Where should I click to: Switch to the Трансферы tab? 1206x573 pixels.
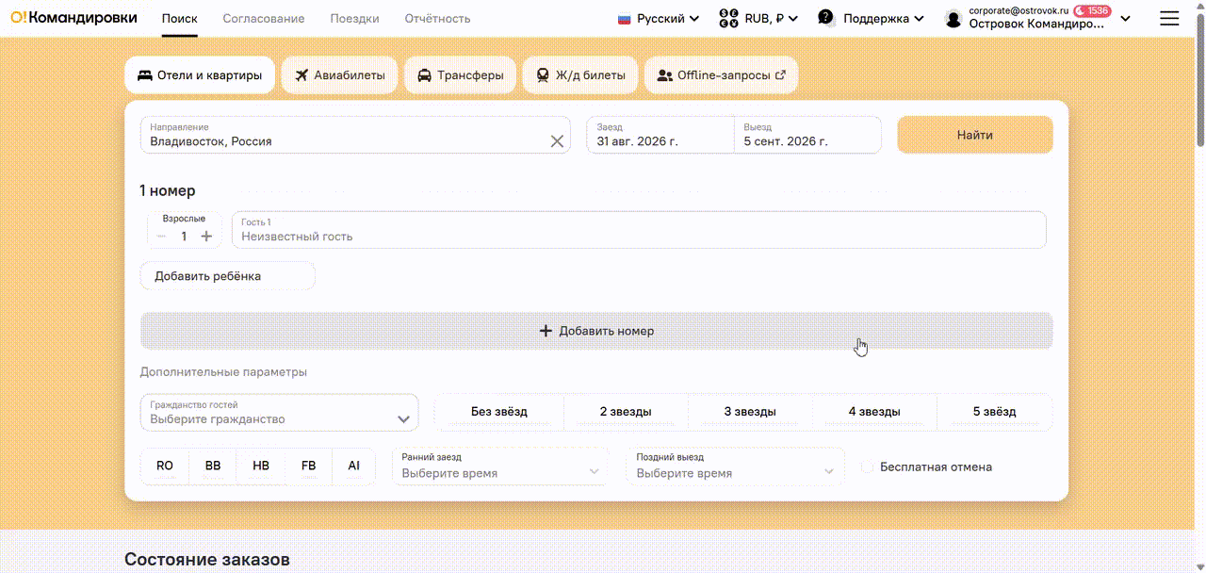[460, 75]
